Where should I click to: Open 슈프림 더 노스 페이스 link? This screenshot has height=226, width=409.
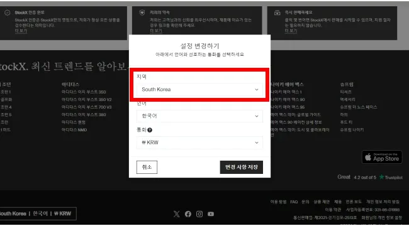pos(359,107)
